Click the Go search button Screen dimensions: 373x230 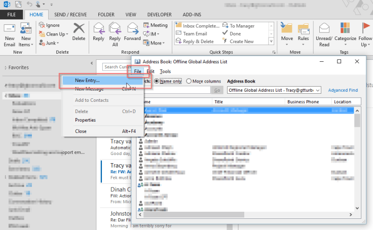[x=217, y=90]
